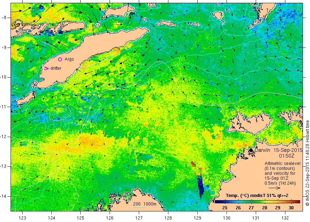Click the '0.5m/s (1kt 24h)' scale text

point(280,183)
